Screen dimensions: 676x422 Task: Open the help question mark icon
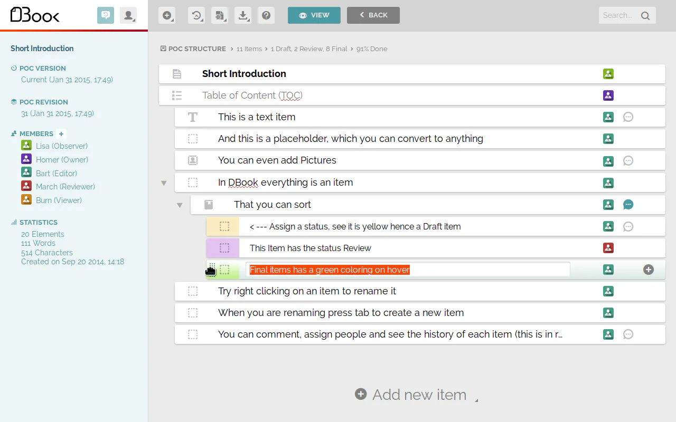(266, 15)
